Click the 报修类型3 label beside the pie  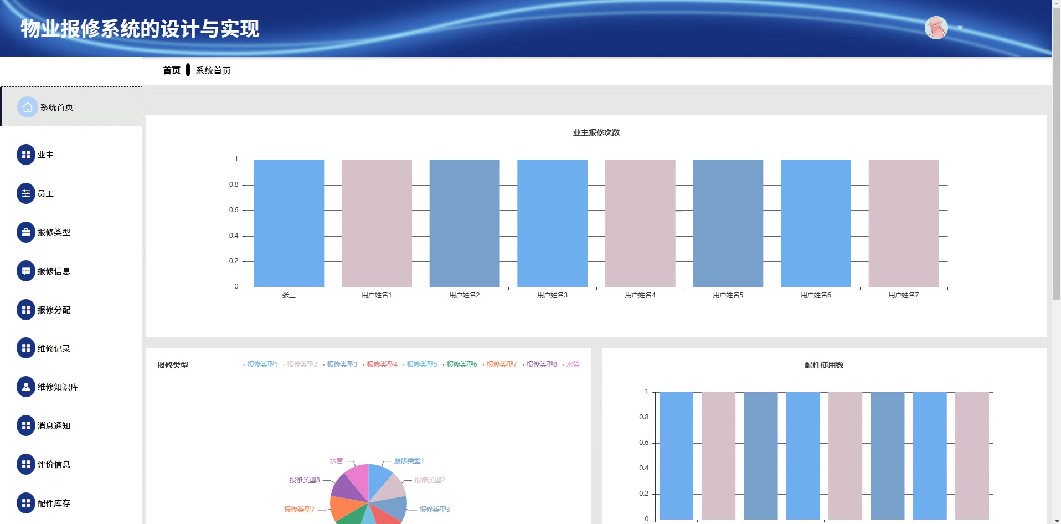point(435,510)
